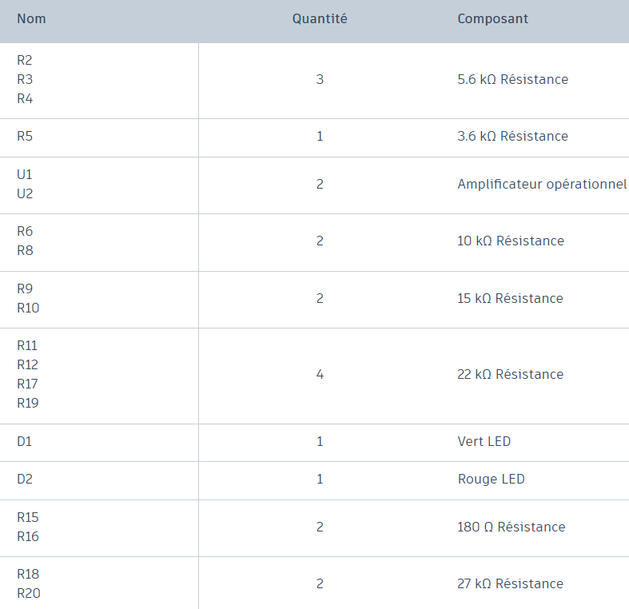Click the 15 kΩ Résistance component
The height and width of the screenshot is (609, 629).
tap(510, 298)
